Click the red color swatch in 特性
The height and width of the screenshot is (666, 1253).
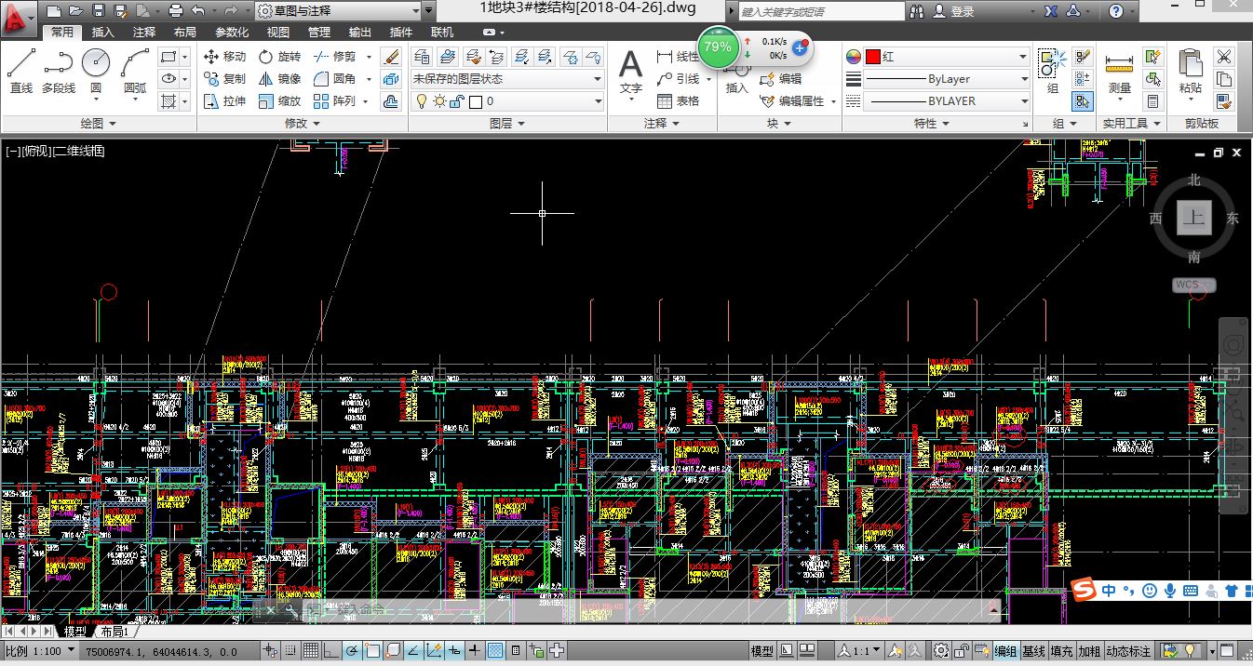pos(872,57)
